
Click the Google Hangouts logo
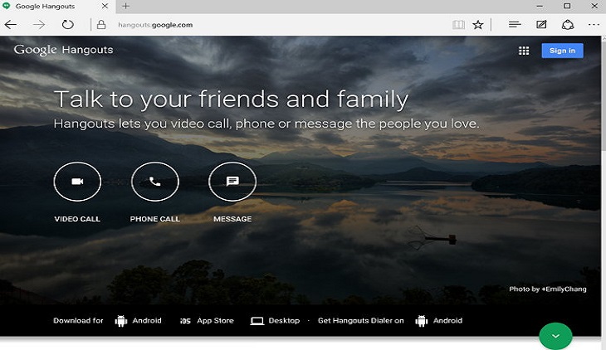tap(63, 50)
